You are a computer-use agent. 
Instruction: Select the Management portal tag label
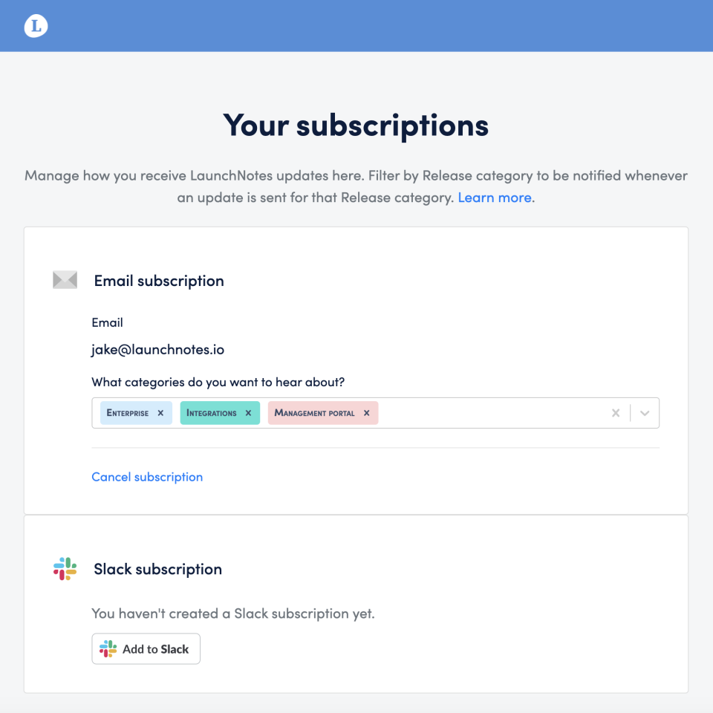tap(315, 413)
